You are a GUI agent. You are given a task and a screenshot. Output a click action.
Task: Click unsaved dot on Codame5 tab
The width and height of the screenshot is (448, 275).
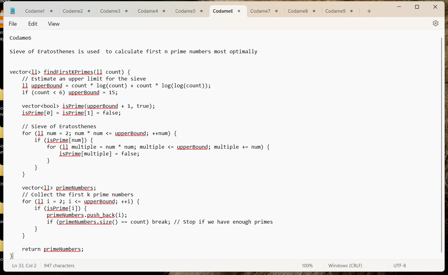201,11
